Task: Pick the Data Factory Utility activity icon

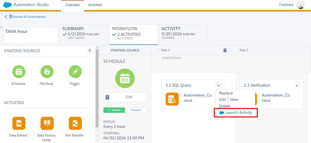Action: 47,123
